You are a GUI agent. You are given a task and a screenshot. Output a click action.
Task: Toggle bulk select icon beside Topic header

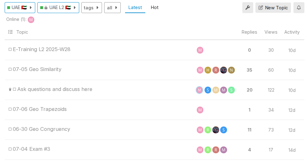coord(10,32)
